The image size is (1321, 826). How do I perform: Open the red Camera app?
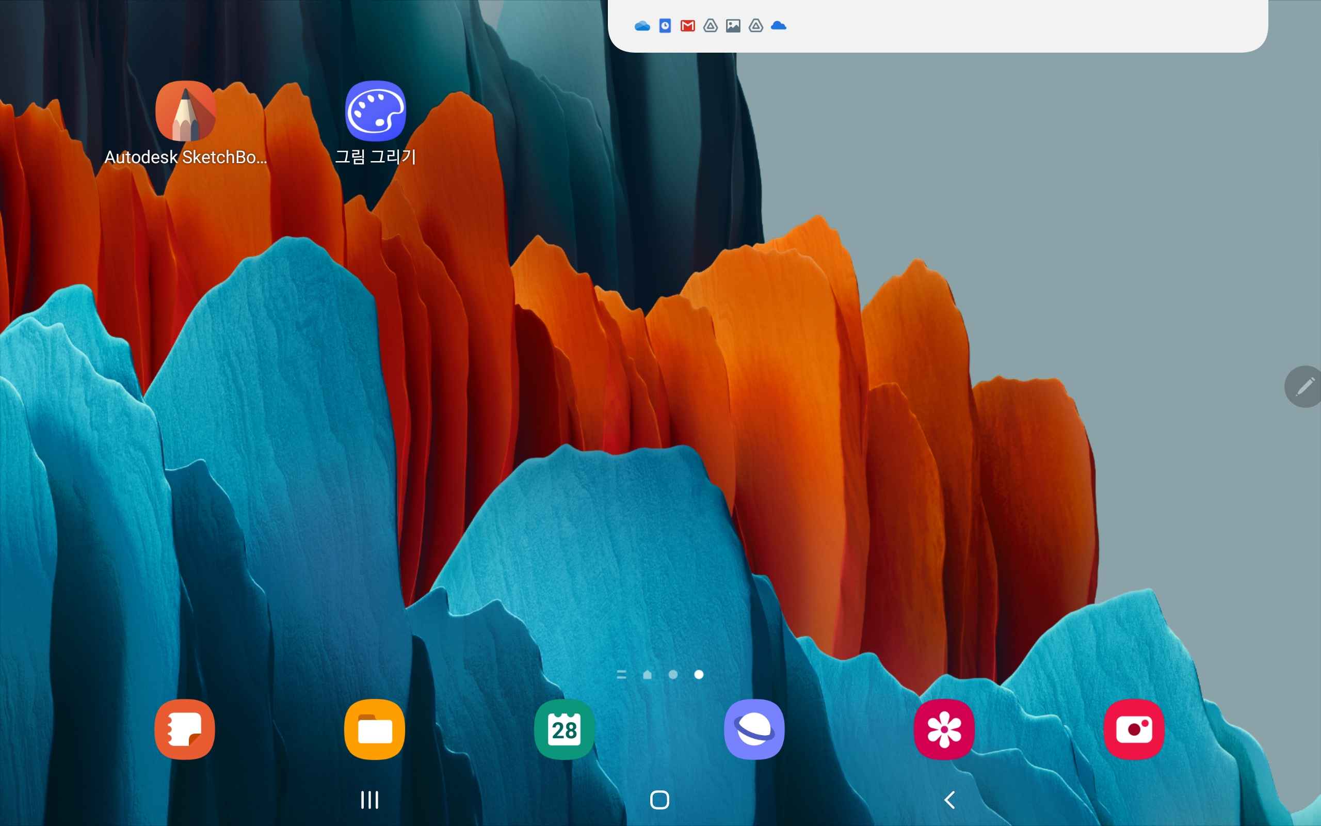[1134, 729]
